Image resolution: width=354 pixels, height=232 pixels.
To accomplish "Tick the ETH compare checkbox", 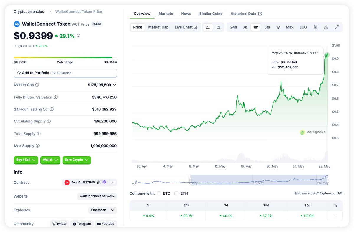I will (x=176, y=193).
